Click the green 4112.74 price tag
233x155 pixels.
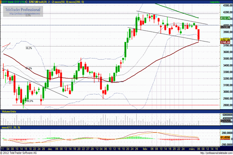[226, 18]
